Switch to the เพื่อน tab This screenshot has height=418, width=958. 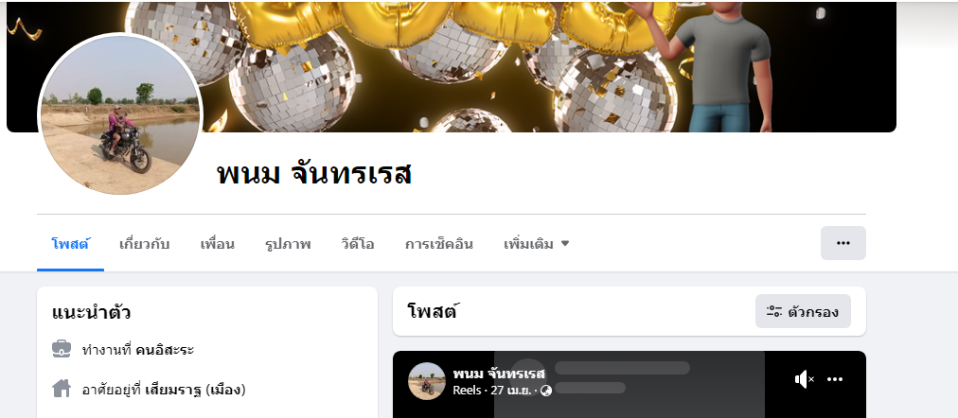click(218, 244)
